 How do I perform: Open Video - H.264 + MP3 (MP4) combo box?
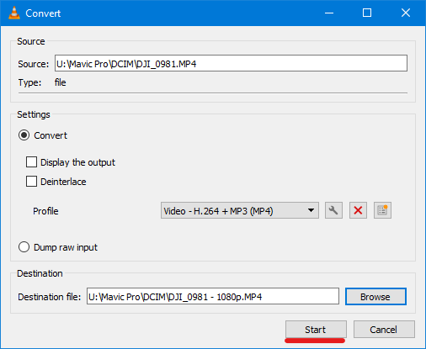coord(240,210)
